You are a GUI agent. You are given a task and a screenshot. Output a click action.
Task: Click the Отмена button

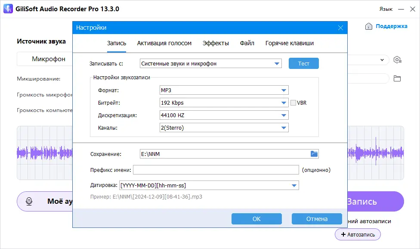(317, 219)
